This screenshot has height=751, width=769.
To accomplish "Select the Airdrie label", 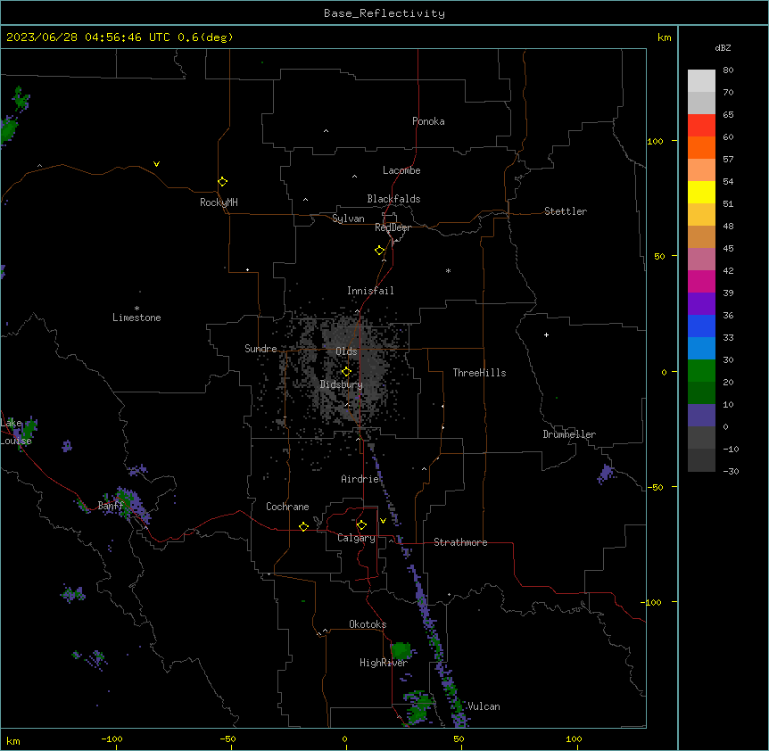I will [x=360, y=479].
